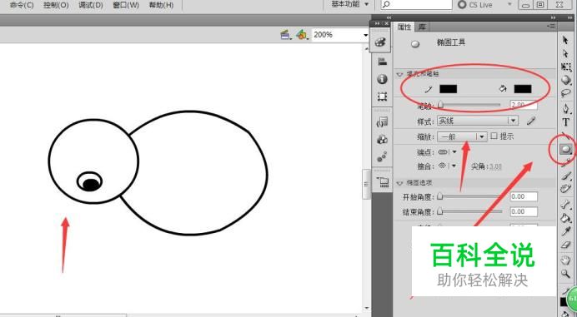Screen dimensions: 577x317
Task: Open the Code Snippets panel icon
Action: 383,122
